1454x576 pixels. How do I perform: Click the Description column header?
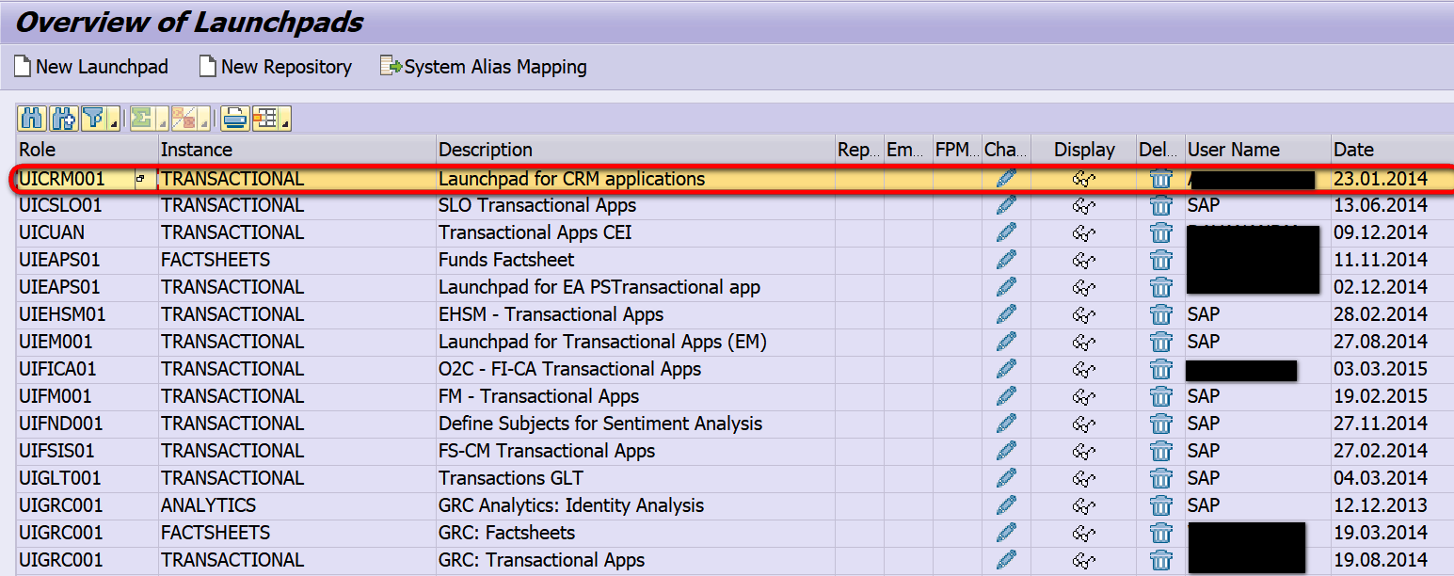pos(486,150)
